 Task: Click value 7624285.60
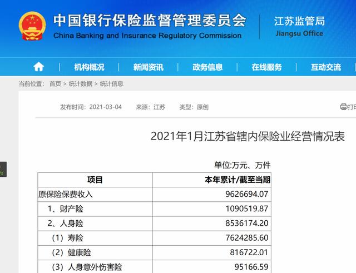coord(247,238)
